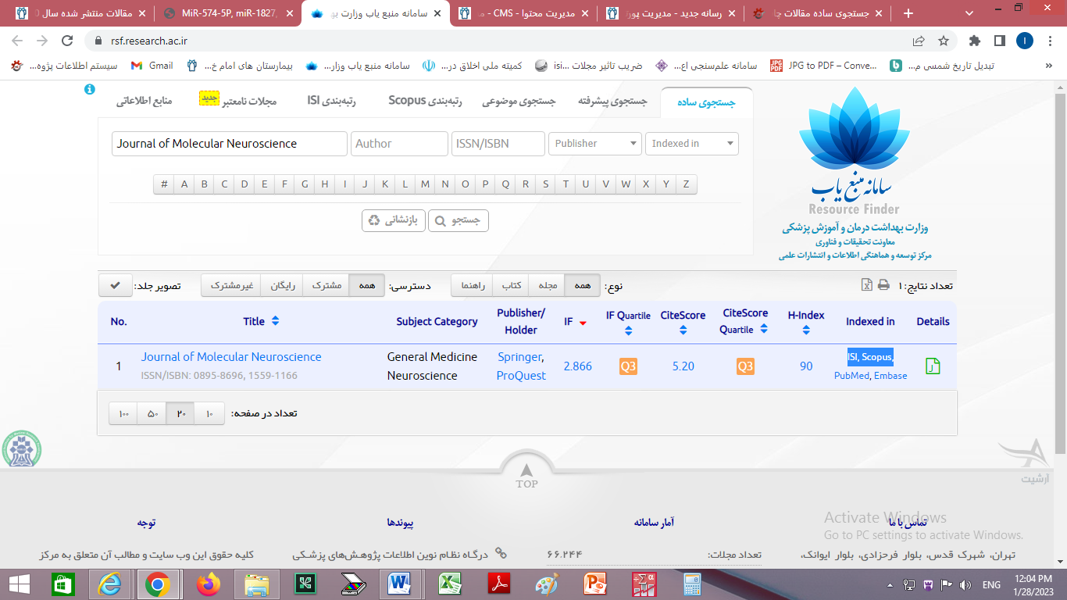
Task: Click the Excel export icon above results
Action: (x=867, y=285)
